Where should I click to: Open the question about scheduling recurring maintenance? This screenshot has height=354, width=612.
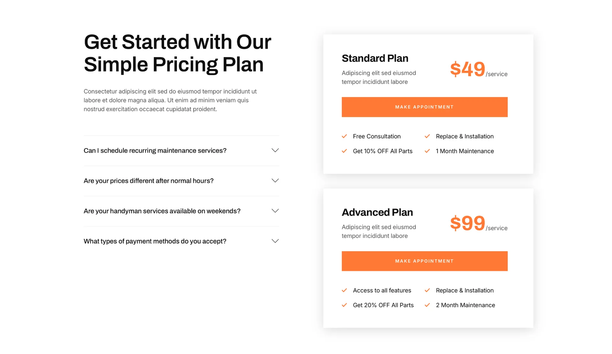coord(155,151)
